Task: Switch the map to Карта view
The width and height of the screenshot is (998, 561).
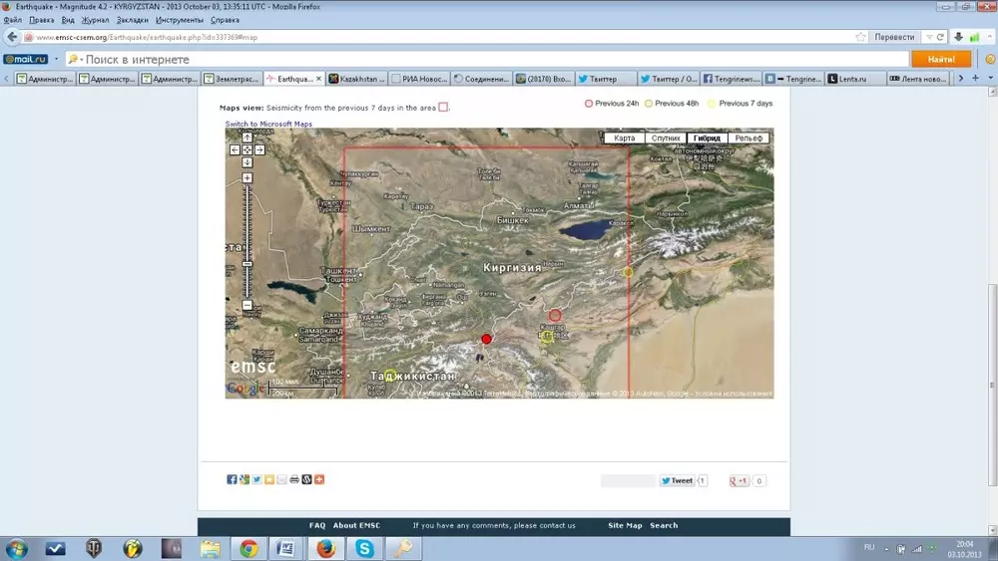Action: click(625, 139)
